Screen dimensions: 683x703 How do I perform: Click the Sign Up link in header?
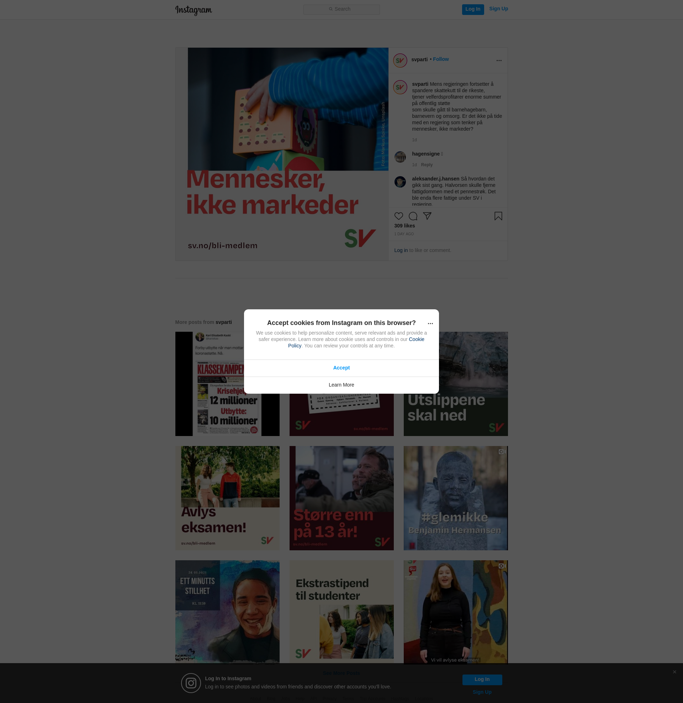pos(498,9)
